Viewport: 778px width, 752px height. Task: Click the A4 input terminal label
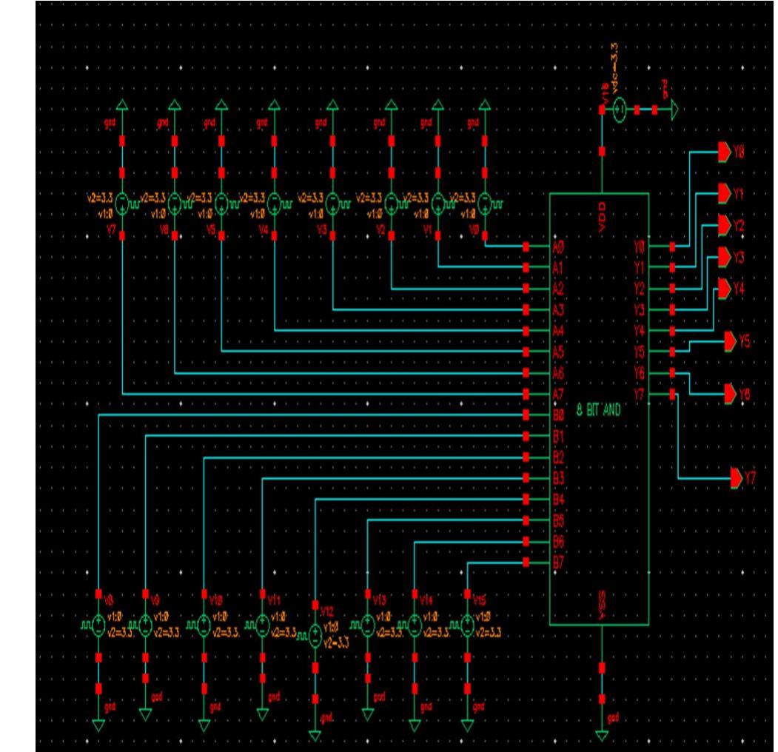tap(558, 331)
